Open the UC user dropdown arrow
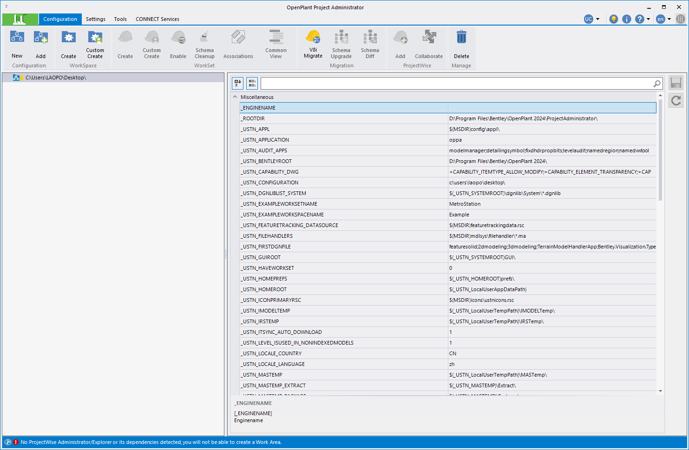Image resolution: width=689 pixels, height=450 pixels. tap(597, 19)
